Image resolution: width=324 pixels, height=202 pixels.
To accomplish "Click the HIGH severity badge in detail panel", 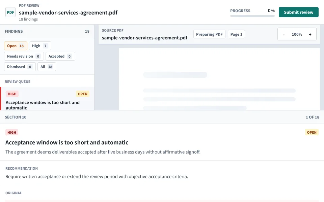I will pyautogui.click(x=12, y=132).
